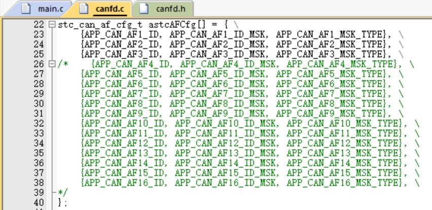The image size is (432, 210).
Task: Click APP_CAN_AF1_ID in line 23
Action: 121,34
